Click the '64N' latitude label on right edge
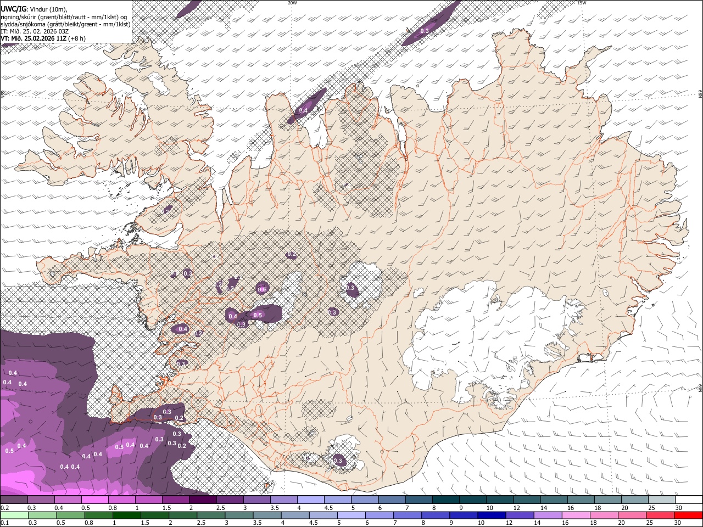This screenshot has height=527, width=703. pos(700,388)
